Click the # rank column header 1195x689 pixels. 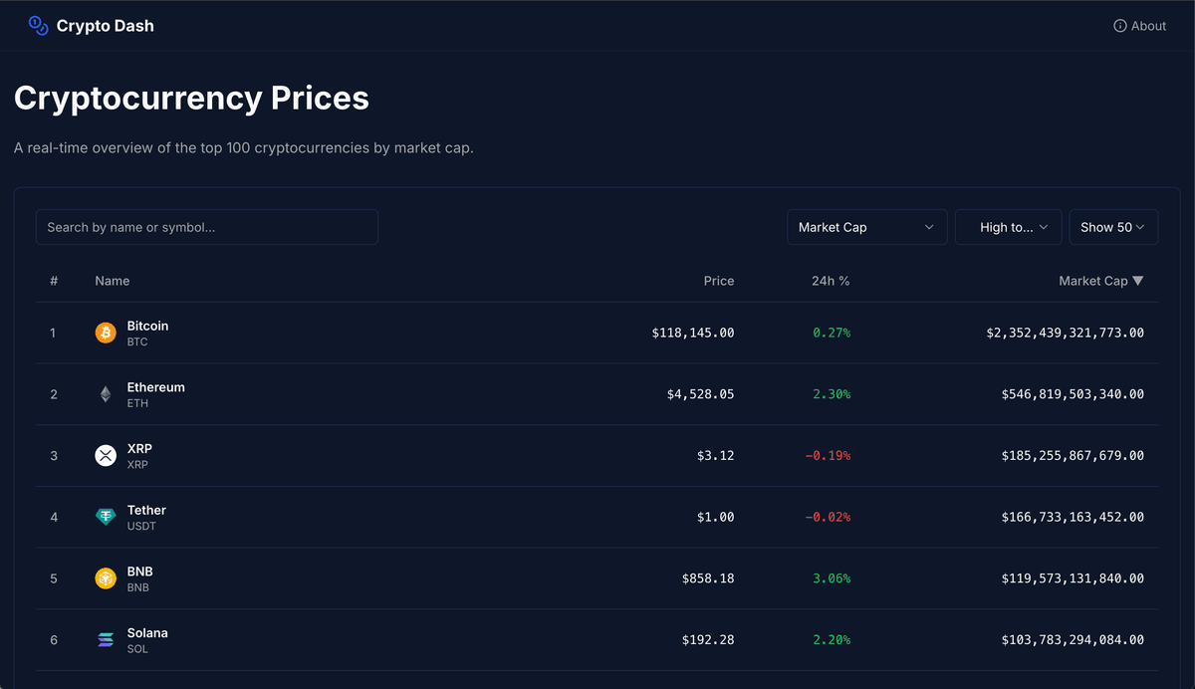54,281
